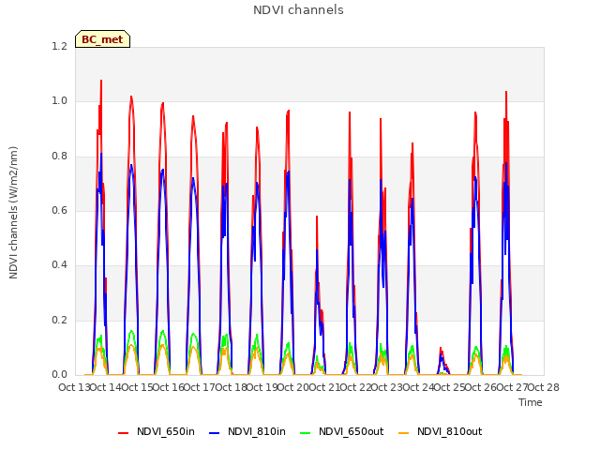Click the 0.6 y-axis tick label

coord(59,210)
